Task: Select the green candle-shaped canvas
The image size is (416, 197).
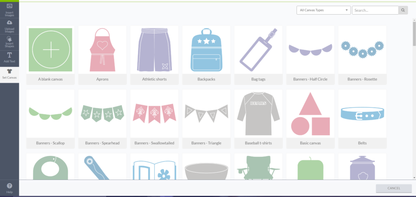Action: pyautogui.click(x=310, y=169)
